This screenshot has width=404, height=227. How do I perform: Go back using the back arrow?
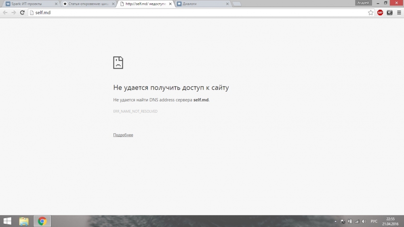pyautogui.click(x=5, y=13)
